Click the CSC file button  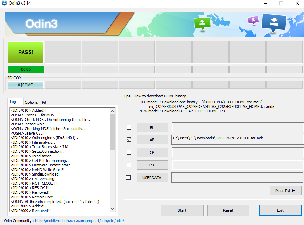[152, 165]
